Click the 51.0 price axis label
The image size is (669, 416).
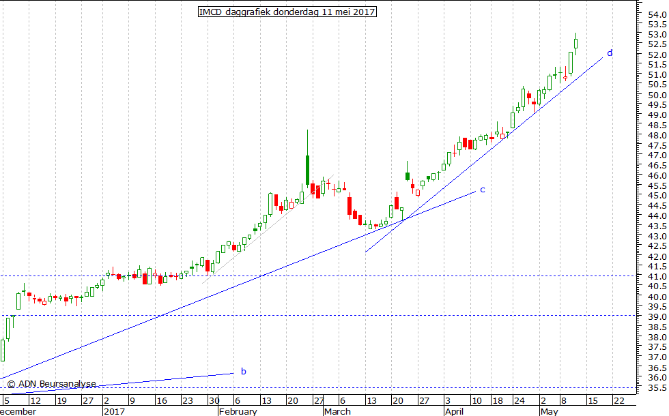click(657, 74)
